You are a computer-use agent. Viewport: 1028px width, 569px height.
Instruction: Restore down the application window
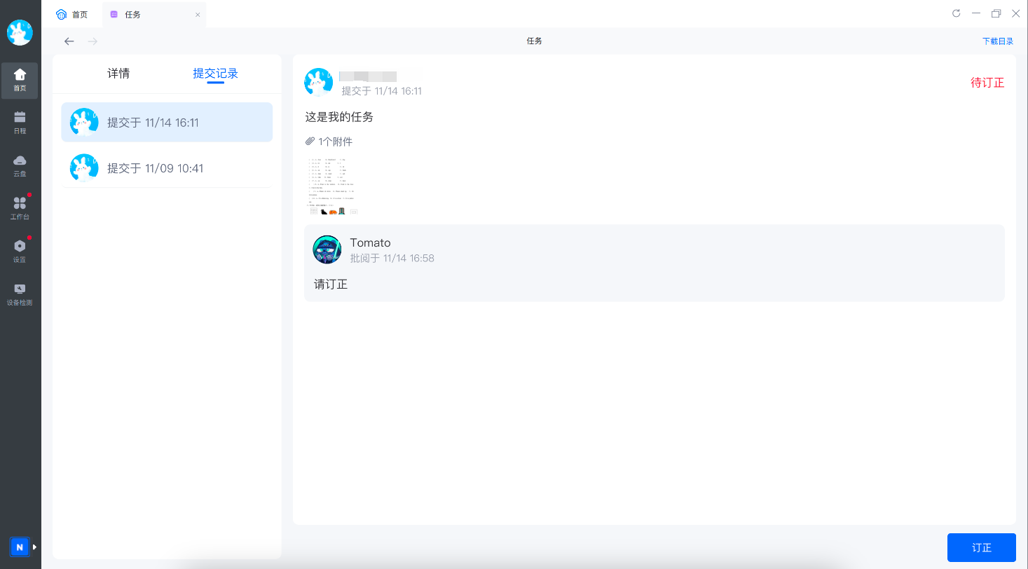click(x=996, y=13)
